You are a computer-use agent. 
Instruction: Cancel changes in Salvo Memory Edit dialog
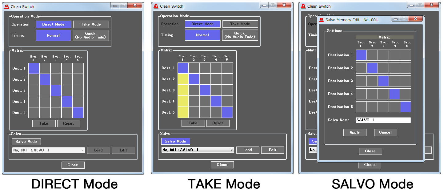385,132
